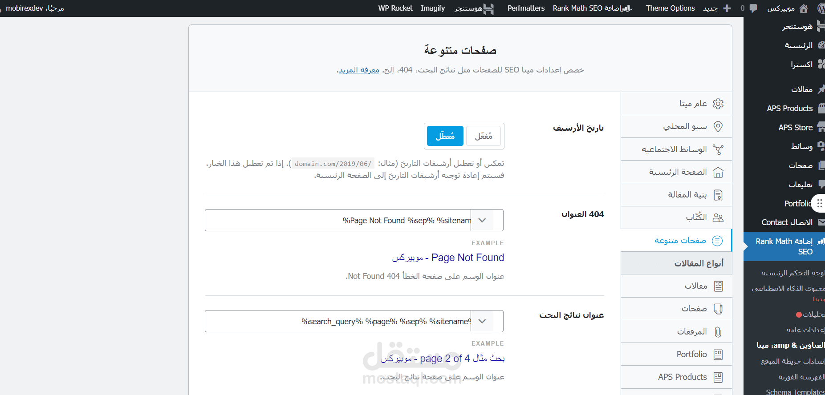Click the صفحات post type page icon

(x=718, y=309)
